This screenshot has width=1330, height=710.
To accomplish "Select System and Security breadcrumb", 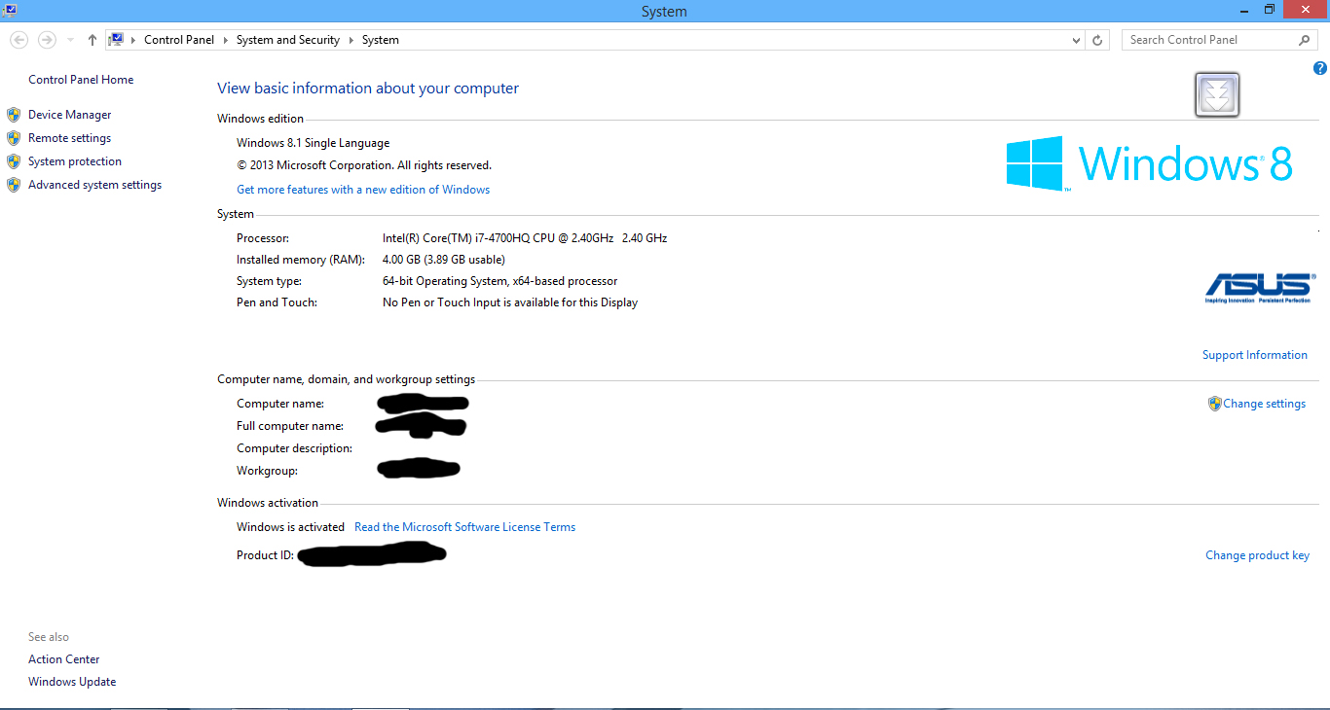I will click(288, 40).
